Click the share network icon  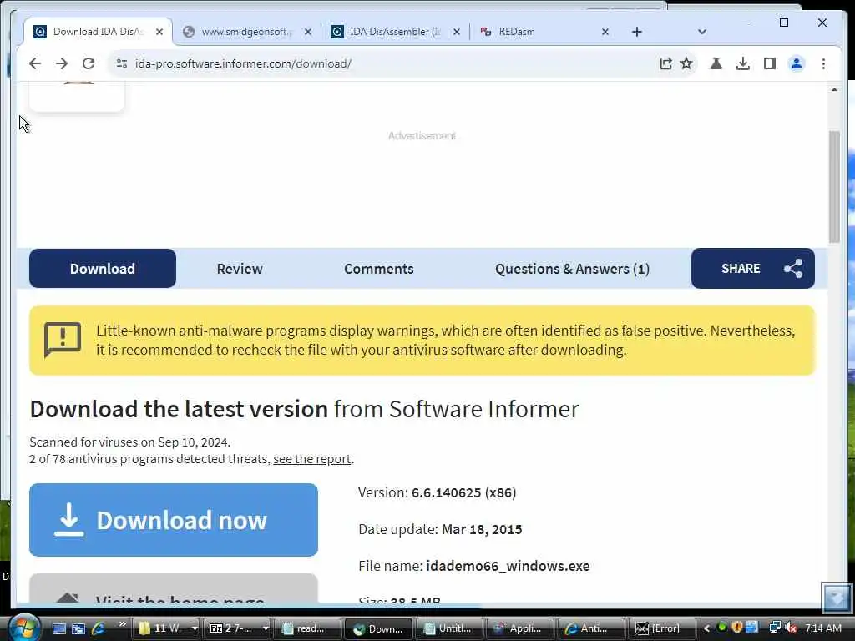click(x=793, y=269)
